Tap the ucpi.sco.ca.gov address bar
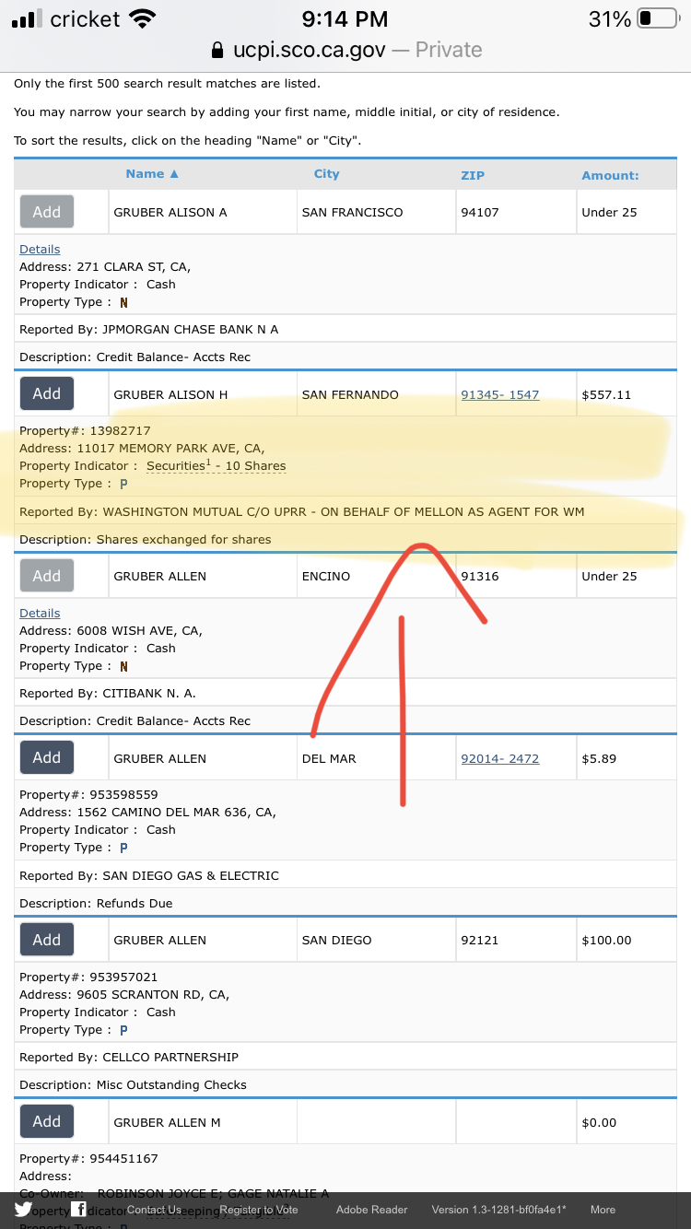This screenshot has height=1229, width=691. click(x=345, y=50)
